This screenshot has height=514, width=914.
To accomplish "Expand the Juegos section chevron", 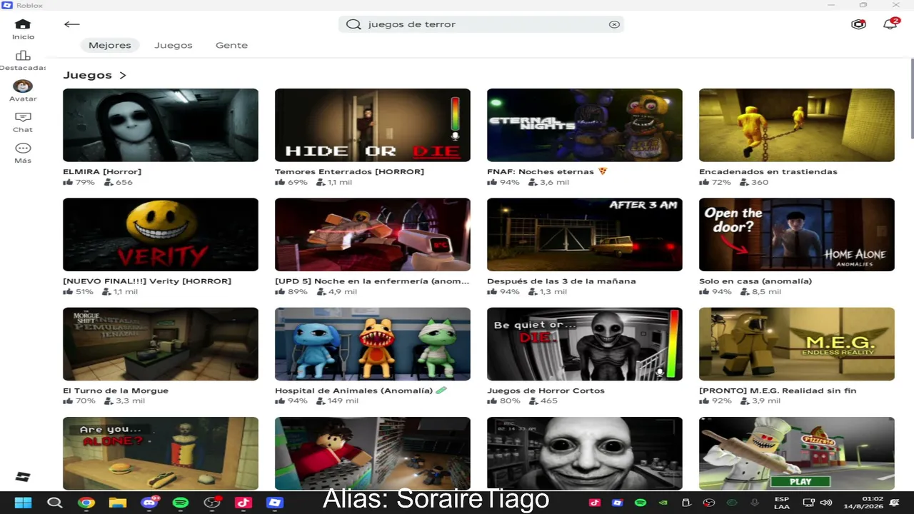I will point(123,75).
